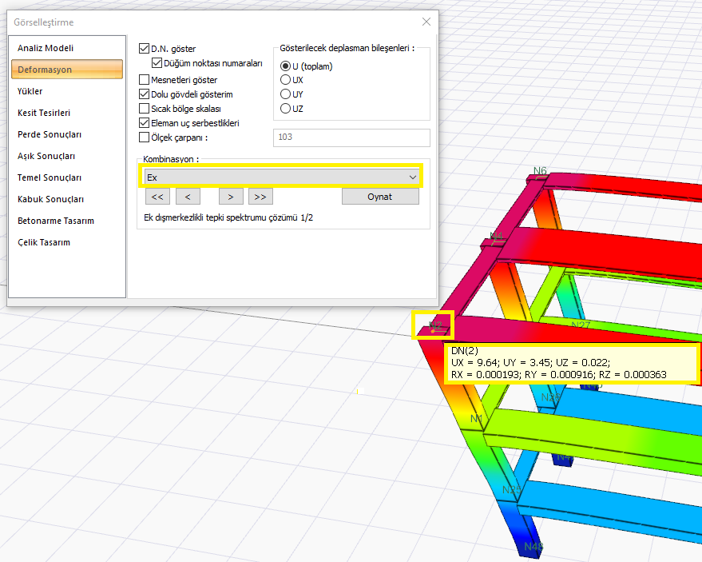
Task: Jump to last step with >> button
Action: coord(260,196)
